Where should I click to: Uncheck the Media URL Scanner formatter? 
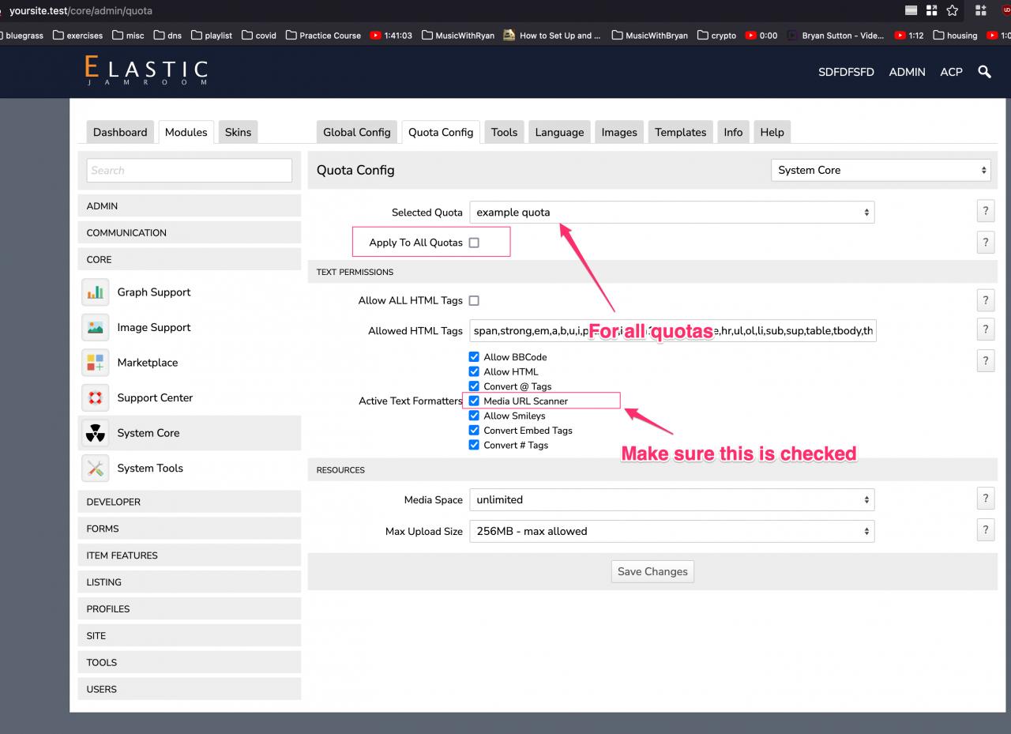pyautogui.click(x=474, y=401)
